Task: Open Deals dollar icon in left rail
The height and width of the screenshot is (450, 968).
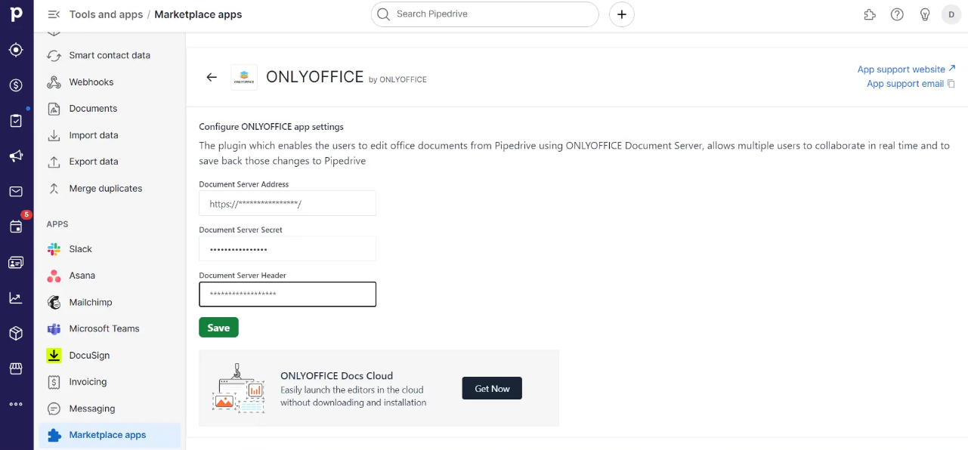Action: (16, 85)
